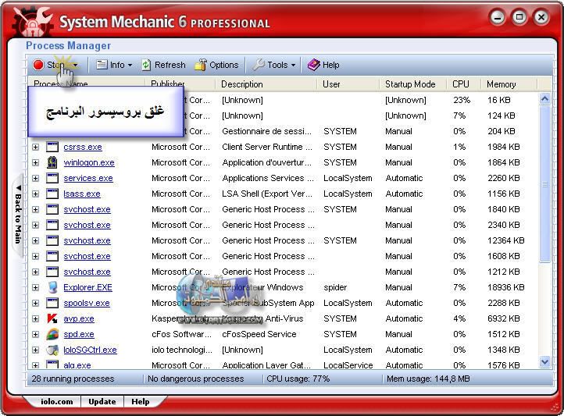Image resolution: width=564 pixels, height=416 pixels.
Task: Open the spoolsv.exe link
Action: tap(87, 303)
